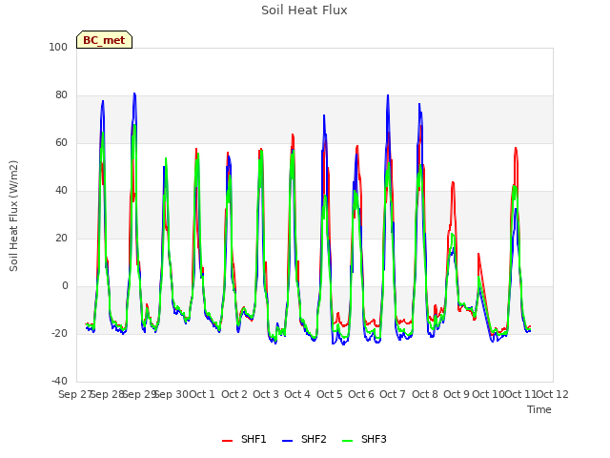Click the Oct 12 x-axis label
The height and width of the screenshot is (458, 610).
click(x=552, y=394)
